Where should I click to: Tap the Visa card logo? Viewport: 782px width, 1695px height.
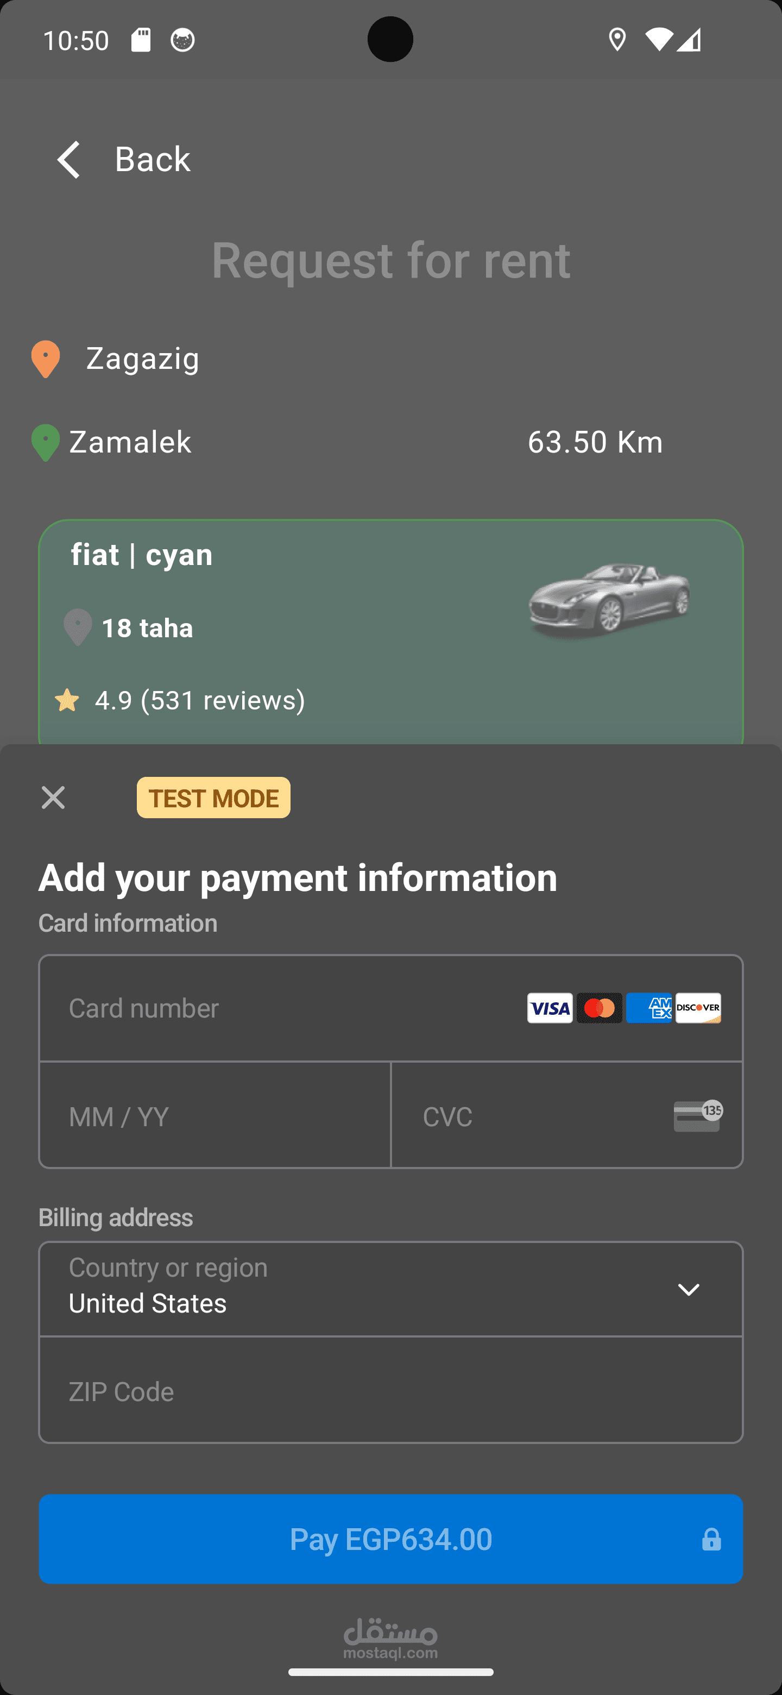click(550, 1008)
